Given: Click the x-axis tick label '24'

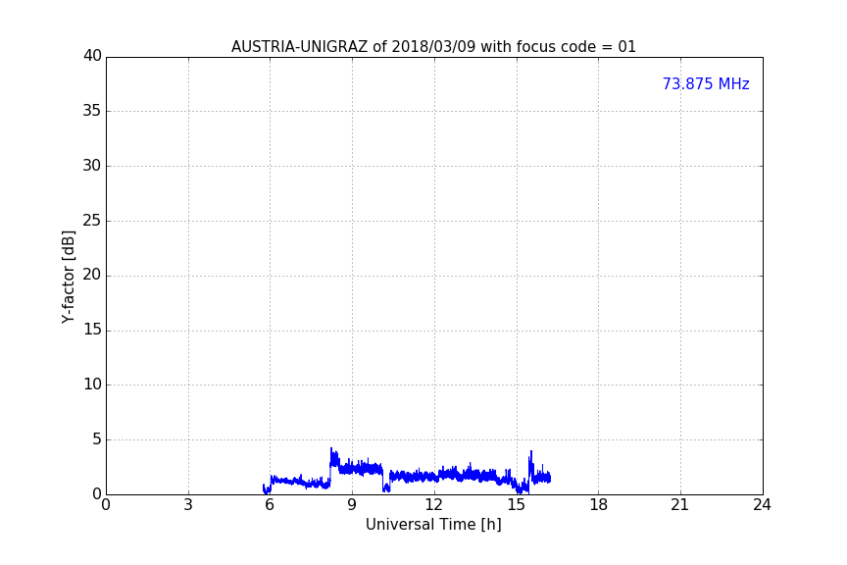Looking at the screenshot, I should pos(762,505).
